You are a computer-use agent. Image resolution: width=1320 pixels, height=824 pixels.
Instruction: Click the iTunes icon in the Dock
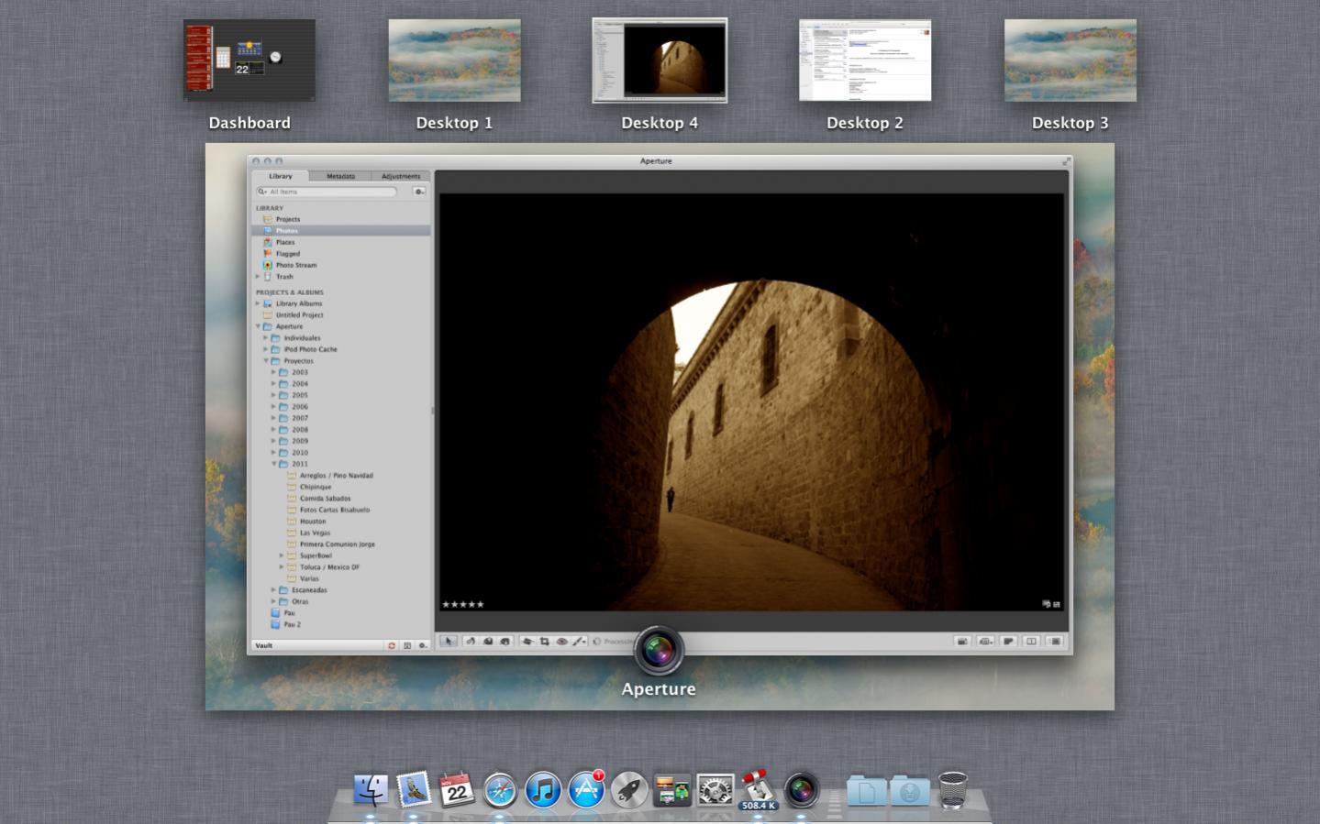tap(543, 790)
